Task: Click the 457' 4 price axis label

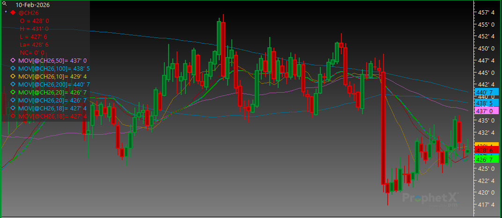Action: click(x=484, y=12)
